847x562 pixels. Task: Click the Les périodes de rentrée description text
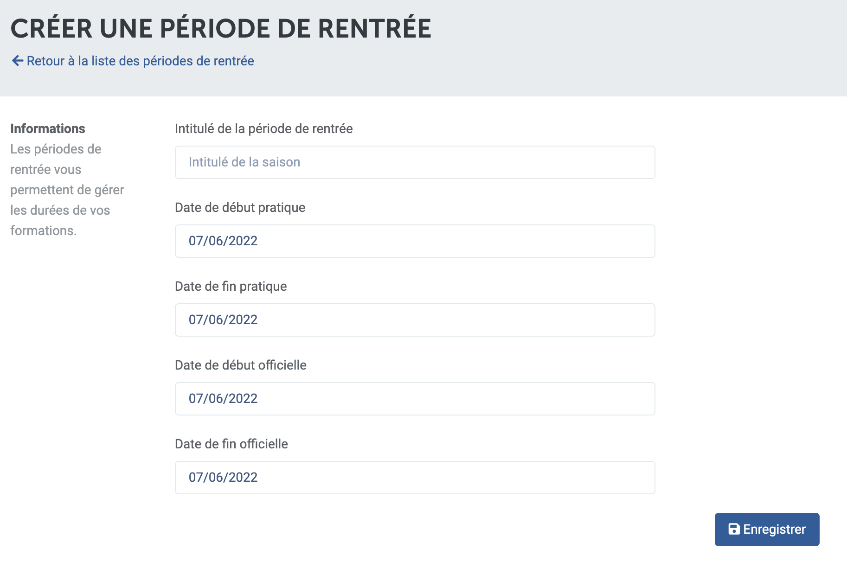(67, 190)
